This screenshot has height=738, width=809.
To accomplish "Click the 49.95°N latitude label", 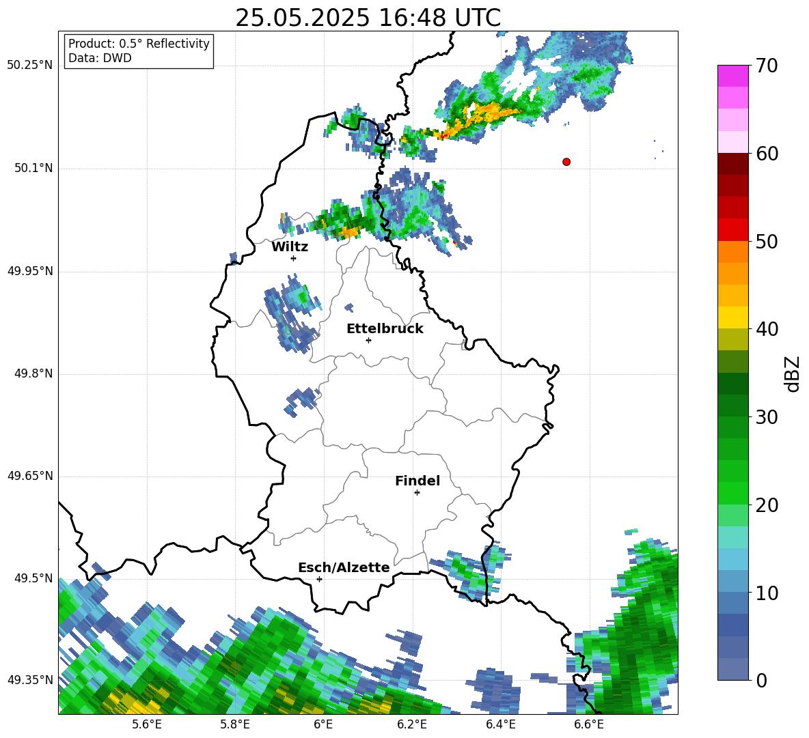I will pos(30,271).
